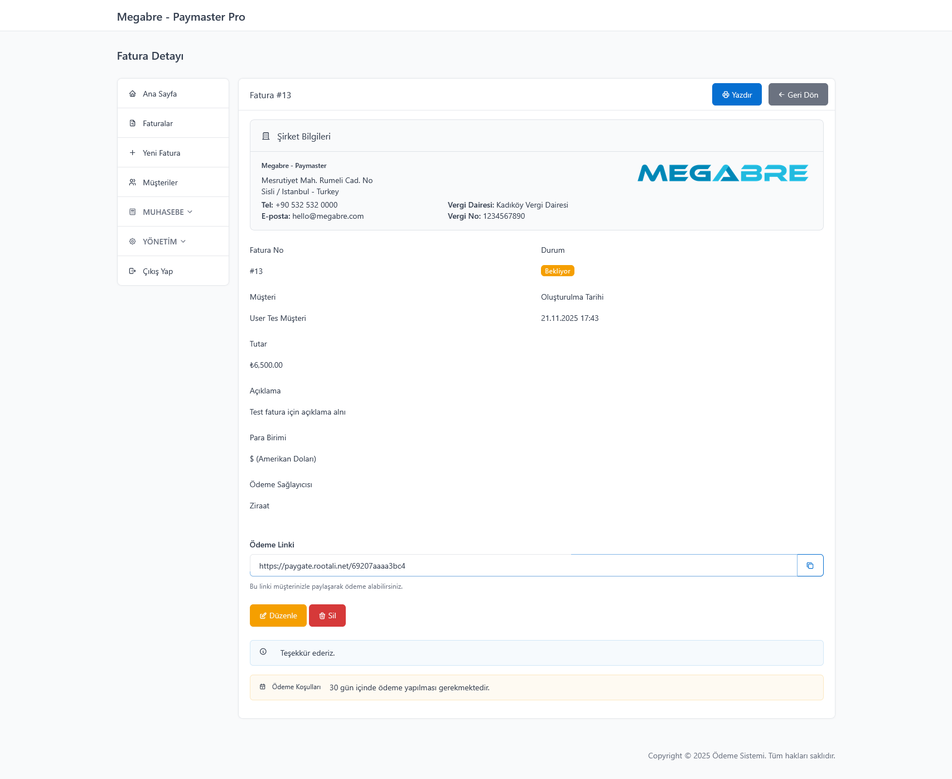This screenshot has height=779, width=952.
Task: Click the info icon by Teşekkür ederiz
Action: (263, 652)
